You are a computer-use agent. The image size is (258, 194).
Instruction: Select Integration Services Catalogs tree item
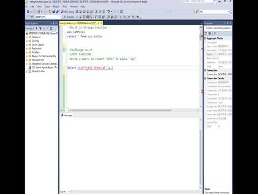tap(44, 64)
